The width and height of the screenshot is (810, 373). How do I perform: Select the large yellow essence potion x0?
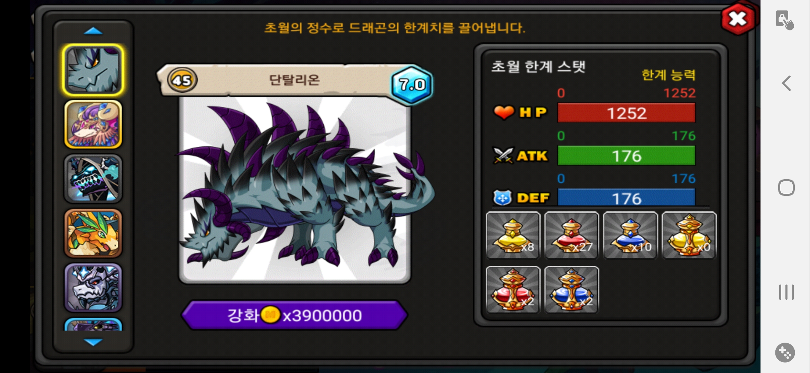point(689,235)
